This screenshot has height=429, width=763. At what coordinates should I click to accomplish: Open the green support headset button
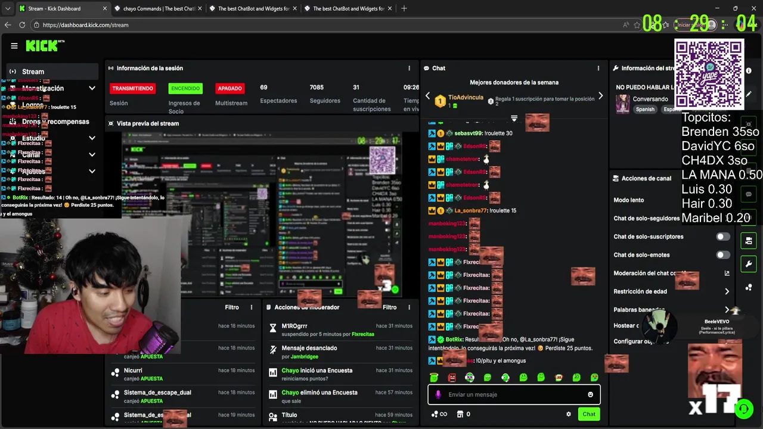pos(743,409)
